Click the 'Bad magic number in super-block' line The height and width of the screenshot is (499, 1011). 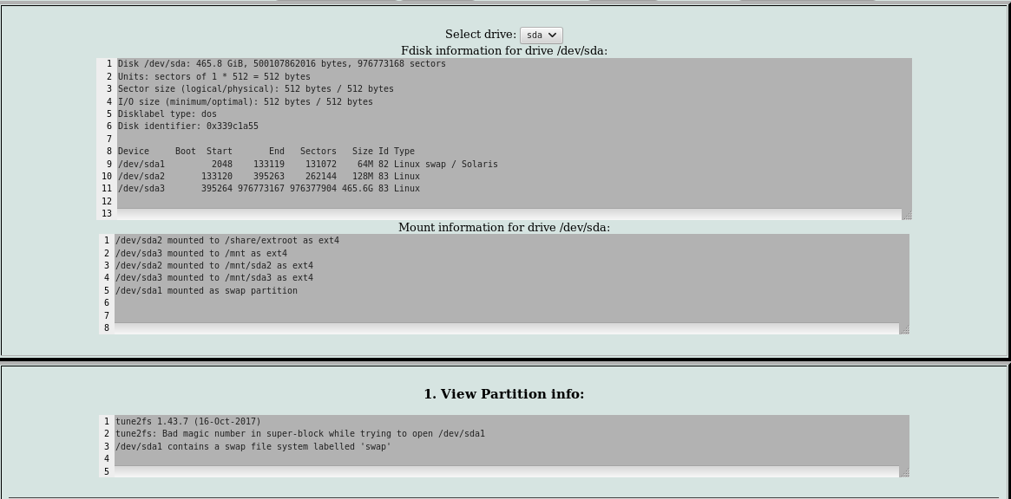pos(299,434)
